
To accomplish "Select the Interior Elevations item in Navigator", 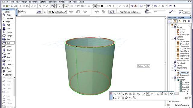I will point(181,61).
